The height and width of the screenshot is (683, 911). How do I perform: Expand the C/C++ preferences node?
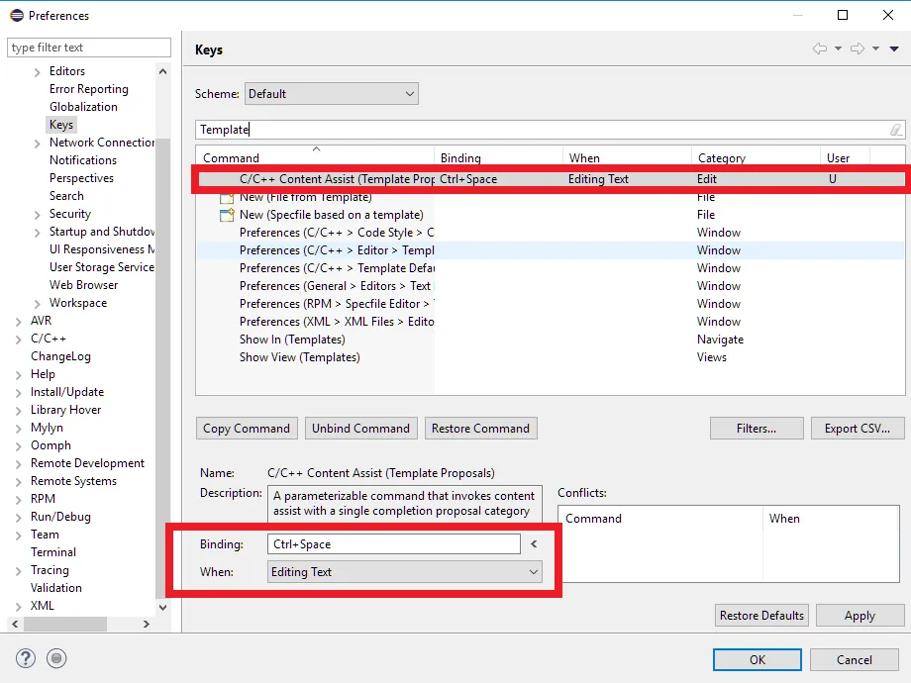(x=19, y=340)
